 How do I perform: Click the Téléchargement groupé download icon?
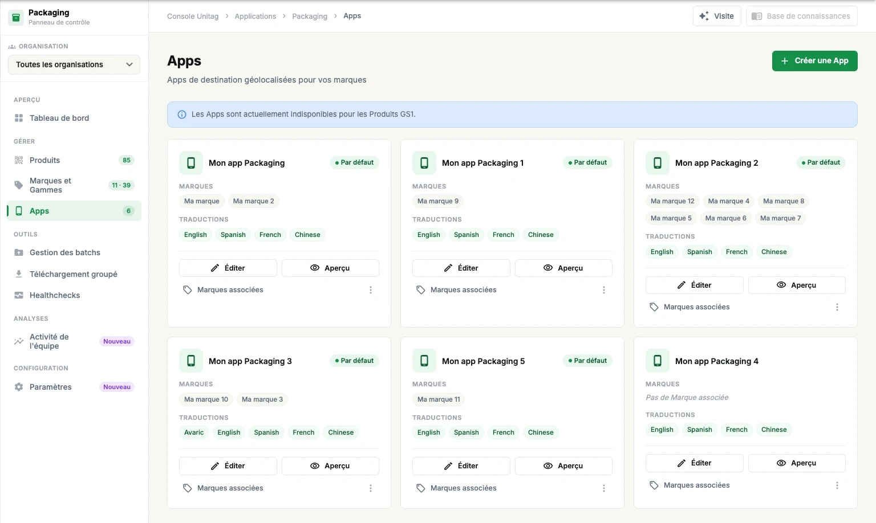[x=19, y=274]
